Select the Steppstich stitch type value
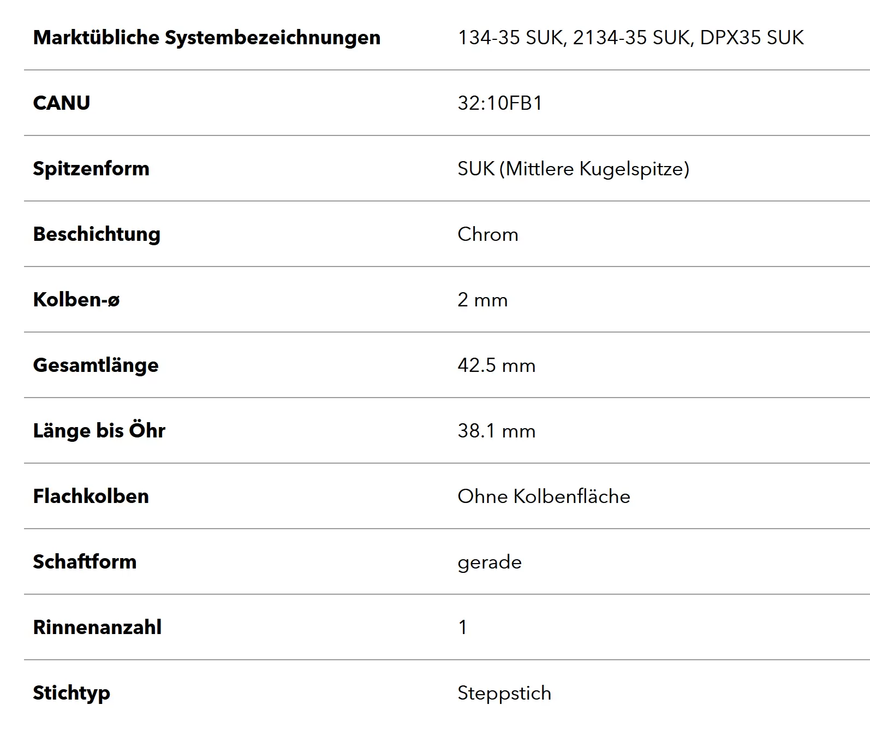Viewport: 870px width, 740px height. (x=504, y=693)
